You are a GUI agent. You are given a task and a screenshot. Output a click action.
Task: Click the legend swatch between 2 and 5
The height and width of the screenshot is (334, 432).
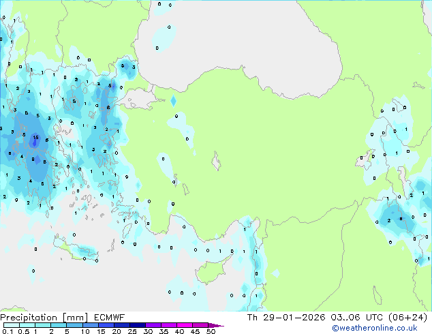click(59, 325)
